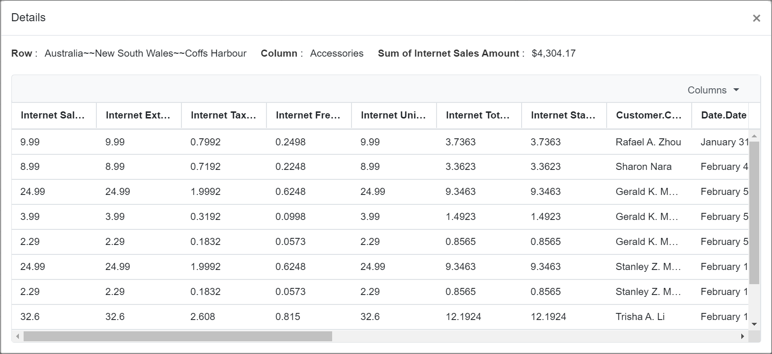Click the 0.7992 tax amount cell
The image size is (772, 354).
click(x=224, y=142)
